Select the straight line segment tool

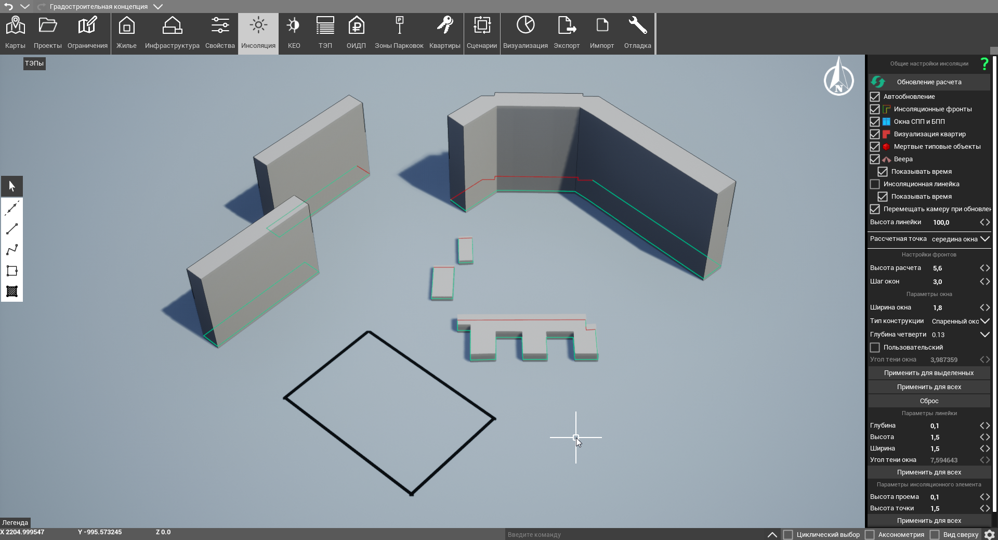pos(12,229)
